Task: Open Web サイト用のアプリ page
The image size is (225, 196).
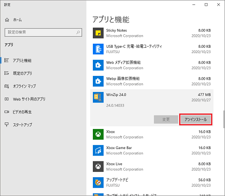Action: [29, 99]
